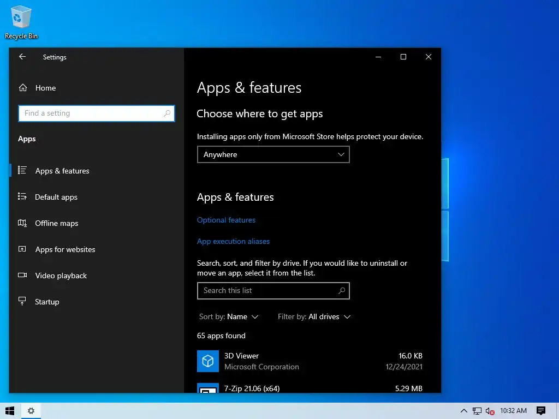Click the magnifier in Find a setting

tap(167, 113)
